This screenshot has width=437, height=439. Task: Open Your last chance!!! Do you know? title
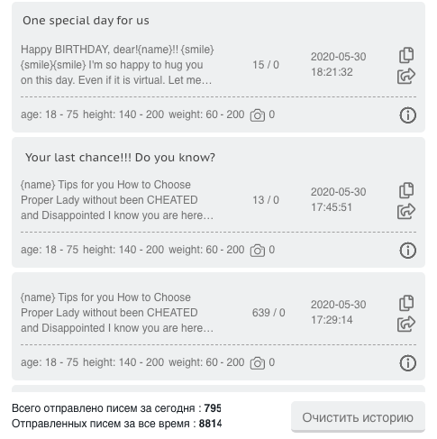pyautogui.click(x=120, y=157)
